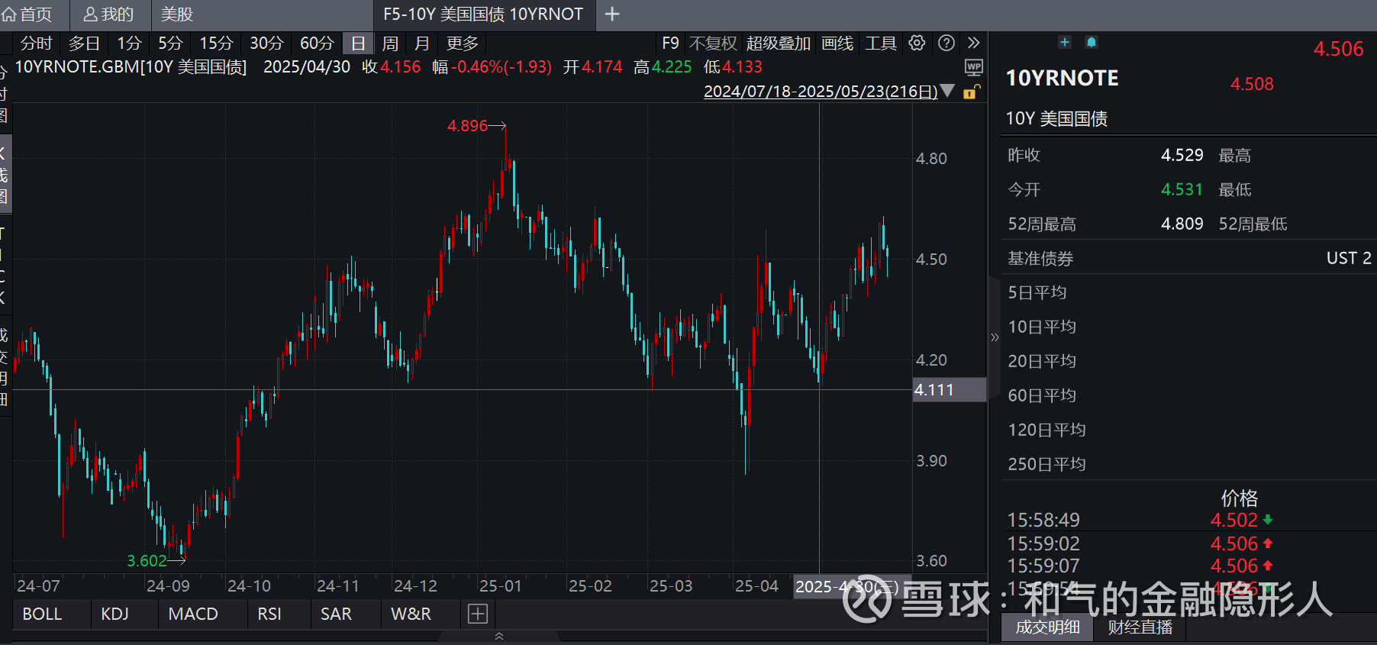
Task: Expand the bottom panel double-chevron
Action: coord(499,636)
